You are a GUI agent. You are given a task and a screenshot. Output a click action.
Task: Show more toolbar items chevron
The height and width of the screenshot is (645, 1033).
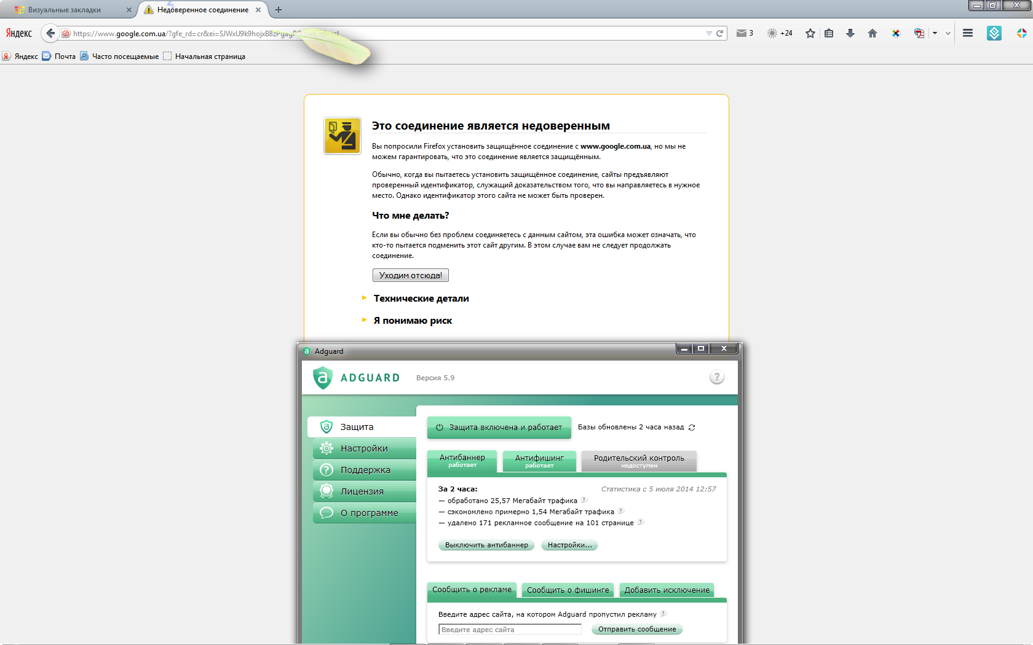[948, 33]
